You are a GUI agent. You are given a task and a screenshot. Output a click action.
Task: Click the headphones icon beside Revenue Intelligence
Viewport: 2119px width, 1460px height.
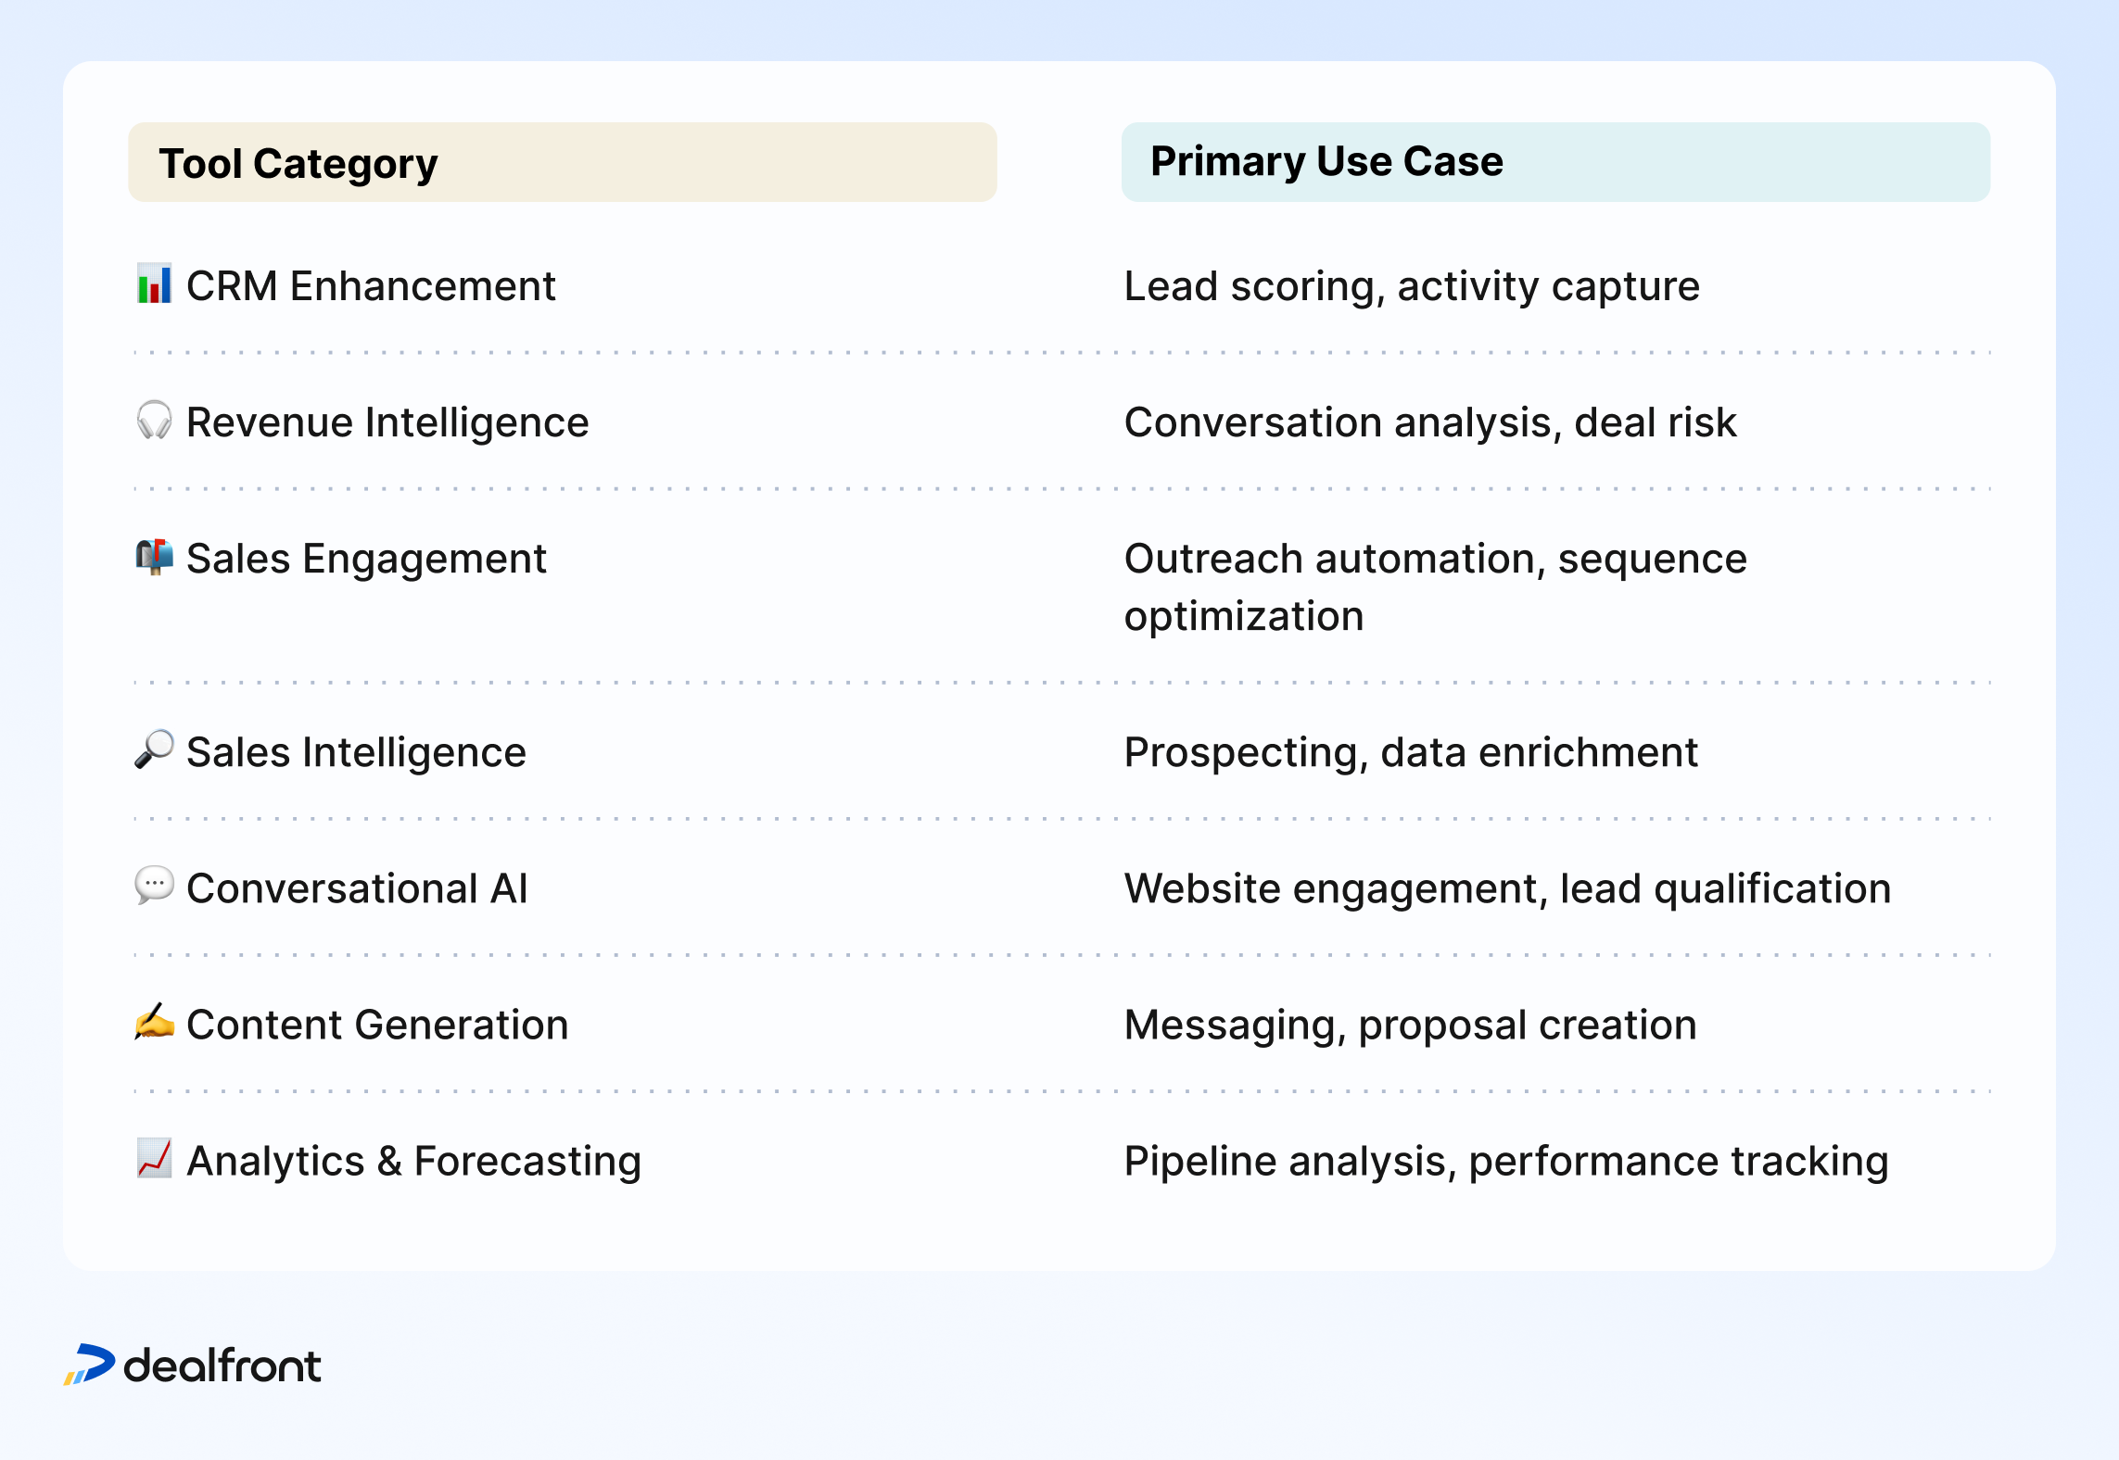point(154,421)
